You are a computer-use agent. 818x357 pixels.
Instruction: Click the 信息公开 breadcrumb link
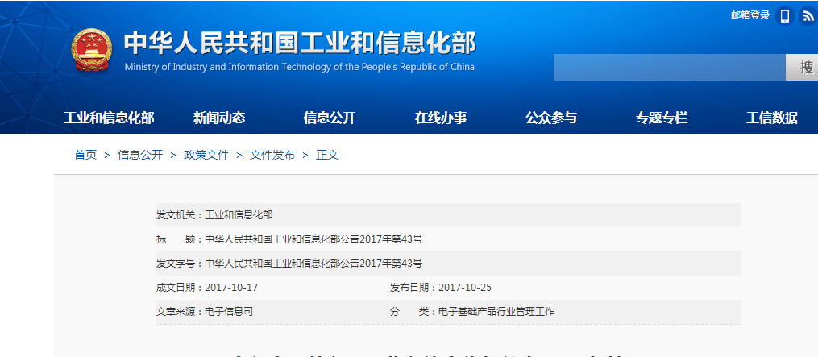[x=140, y=155]
